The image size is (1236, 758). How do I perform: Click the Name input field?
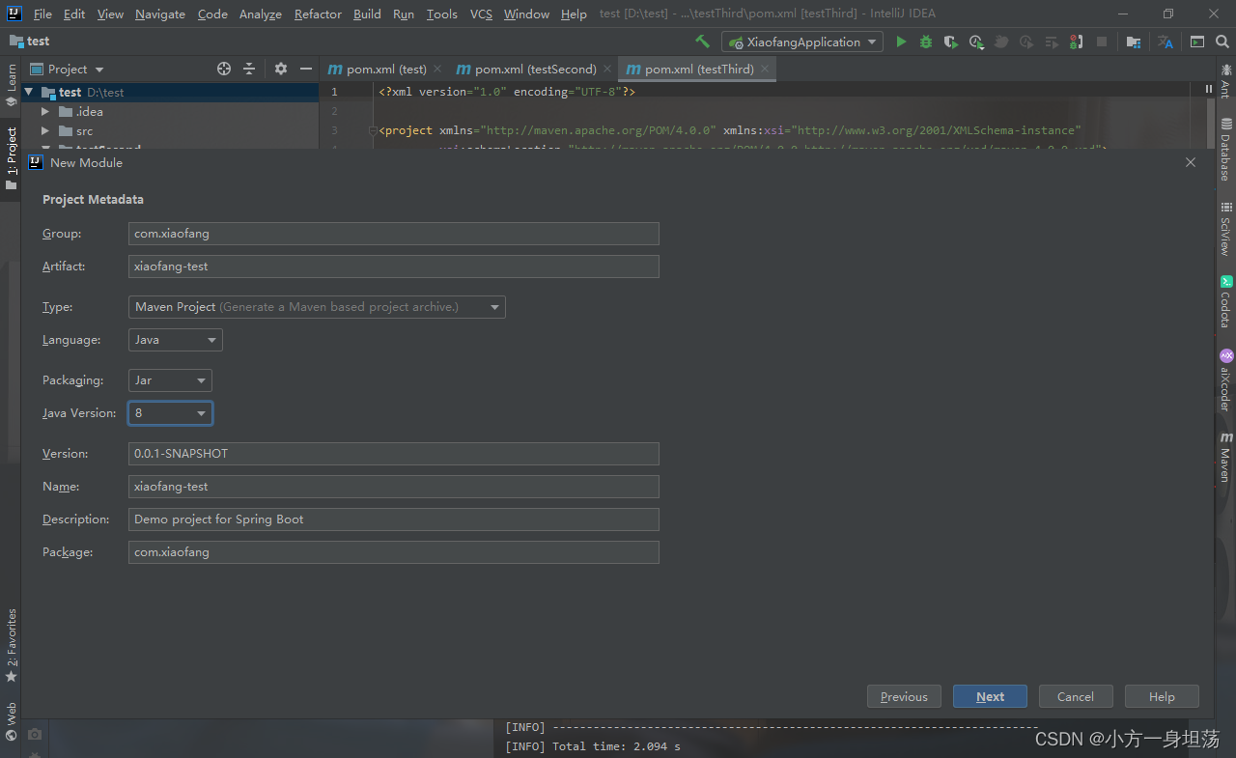394,487
